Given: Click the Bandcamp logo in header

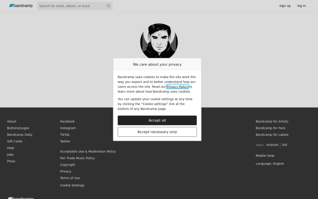Looking at the screenshot, I should tap(21, 6).
